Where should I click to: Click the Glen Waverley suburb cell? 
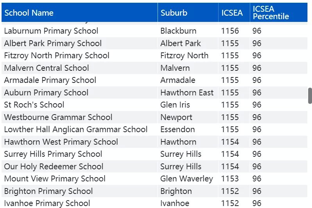[x=186, y=179]
